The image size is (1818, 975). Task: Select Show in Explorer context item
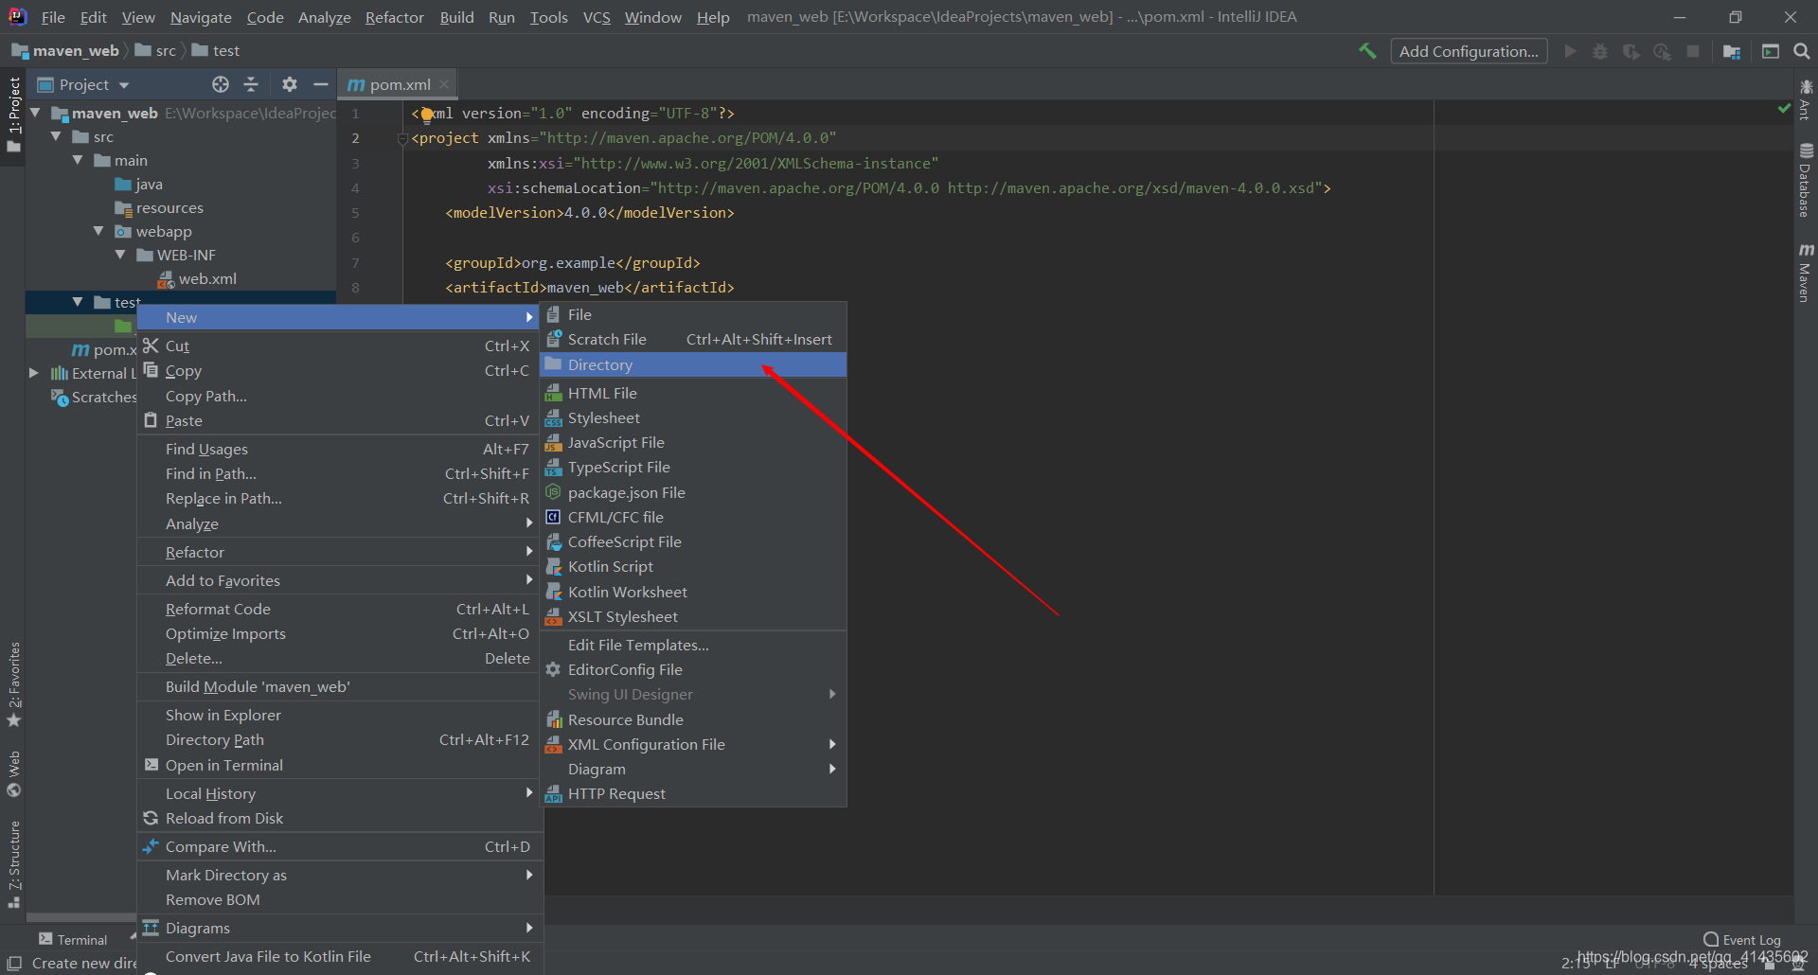click(x=339, y=715)
